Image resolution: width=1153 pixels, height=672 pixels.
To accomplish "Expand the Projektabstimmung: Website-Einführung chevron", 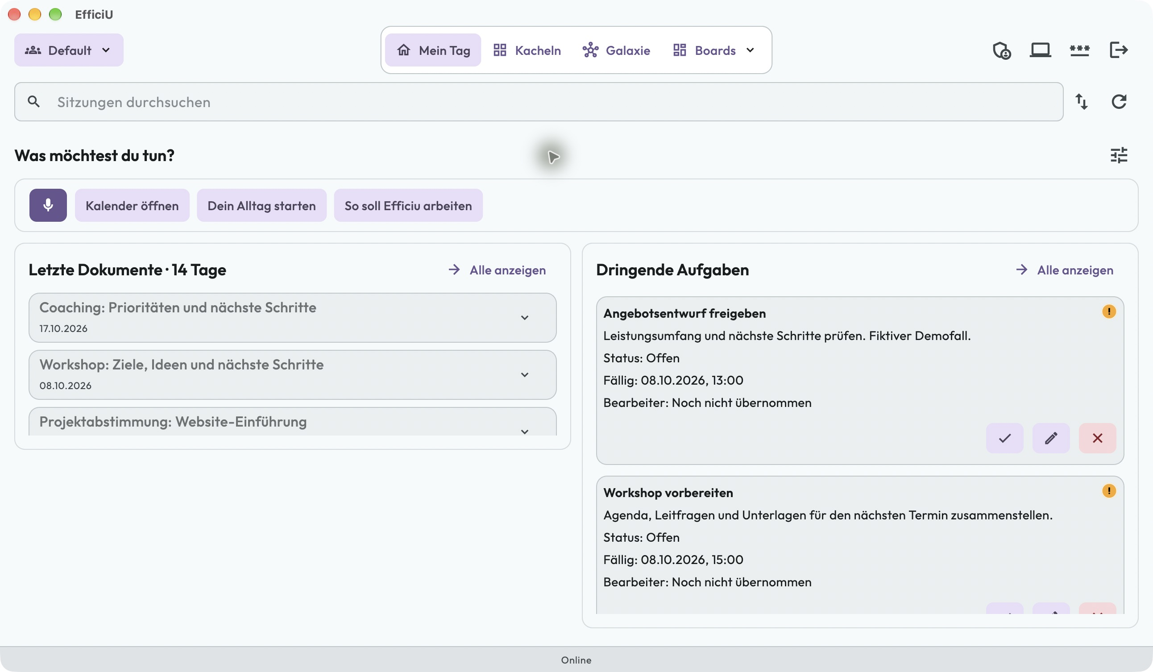I will (525, 431).
